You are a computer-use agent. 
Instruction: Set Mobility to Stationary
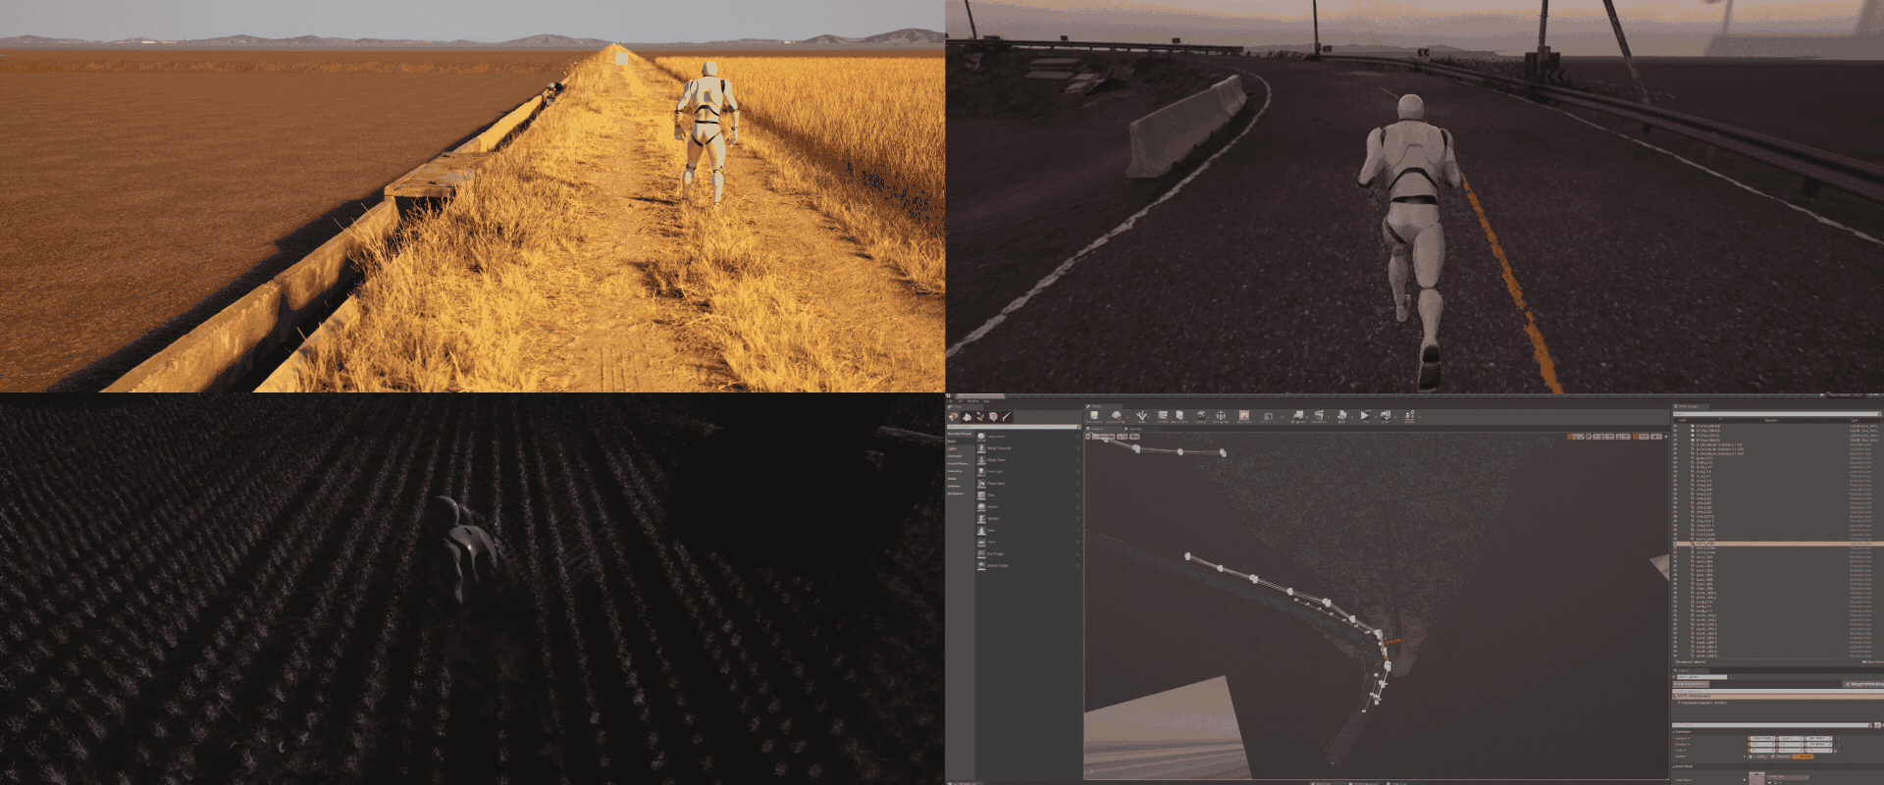click(x=1781, y=757)
